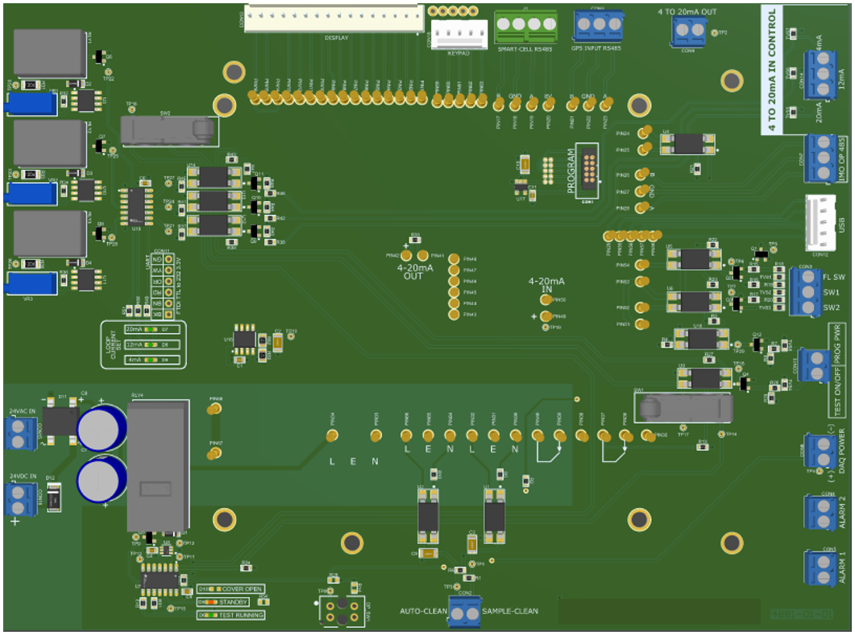Select test point TP19 below PIN49
The height and width of the screenshot is (635, 855).
pos(546,328)
